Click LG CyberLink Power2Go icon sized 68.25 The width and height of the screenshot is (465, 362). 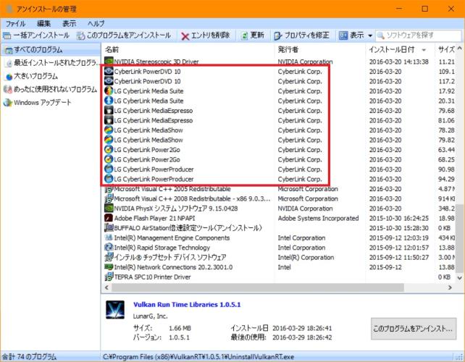109,159
